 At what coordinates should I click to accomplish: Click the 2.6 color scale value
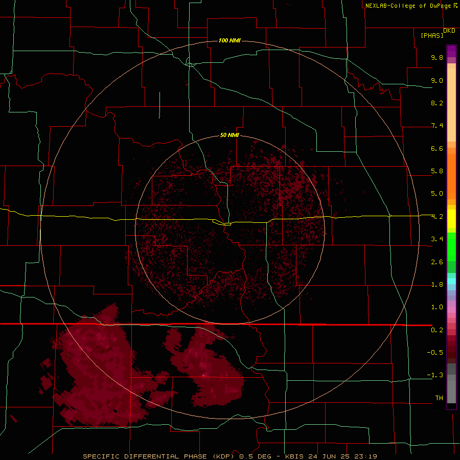point(437,262)
